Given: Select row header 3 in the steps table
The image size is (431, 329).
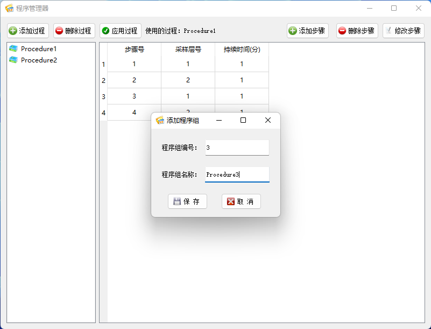Looking at the screenshot, I should click(x=103, y=96).
